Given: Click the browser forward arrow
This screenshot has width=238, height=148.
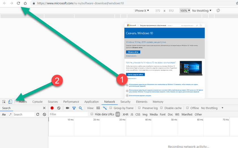Looking at the screenshot, I should pyautogui.click(x=12, y=3).
